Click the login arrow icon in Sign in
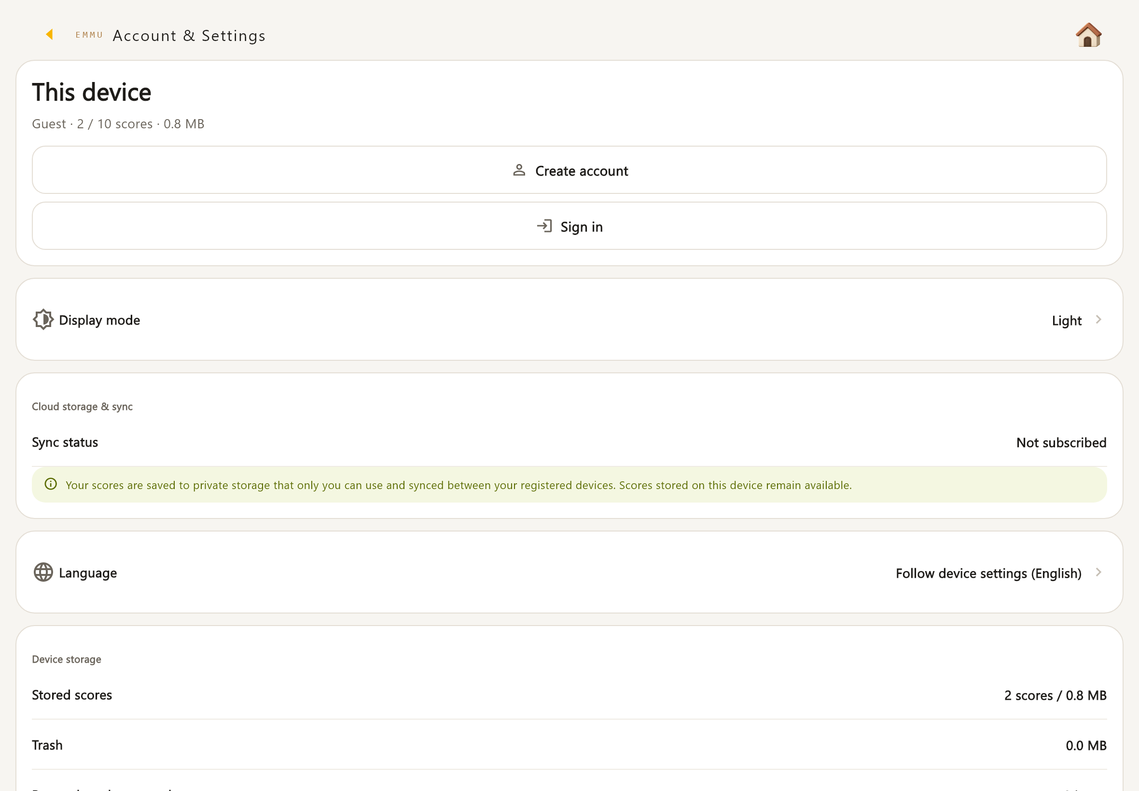This screenshot has height=791, width=1139. coord(544,226)
